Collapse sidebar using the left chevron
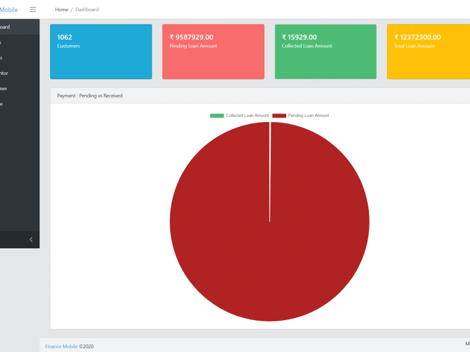The height and width of the screenshot is (352, 470). (x=31, y=239)
